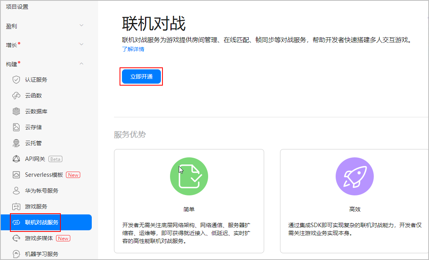Screen dimensions: 429x260
Task: Open 云托管 in the sidebar
Action: click(x=33, y=143)
